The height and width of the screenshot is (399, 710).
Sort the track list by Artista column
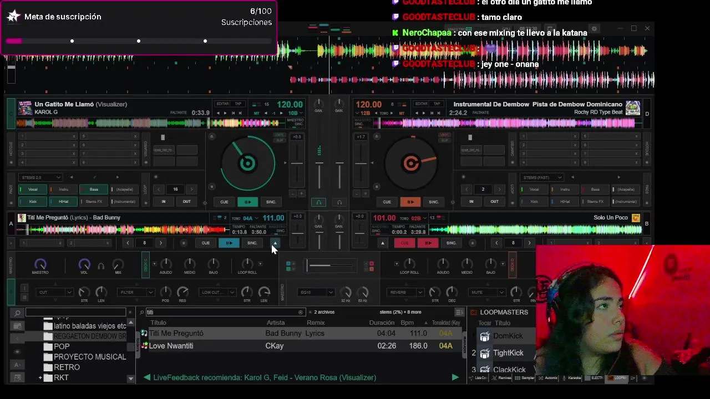click(276, 323)
